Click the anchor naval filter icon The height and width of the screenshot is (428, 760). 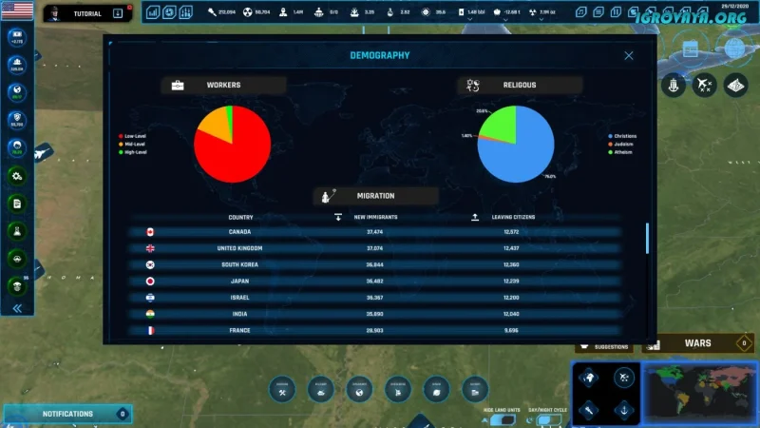[622, 410]
